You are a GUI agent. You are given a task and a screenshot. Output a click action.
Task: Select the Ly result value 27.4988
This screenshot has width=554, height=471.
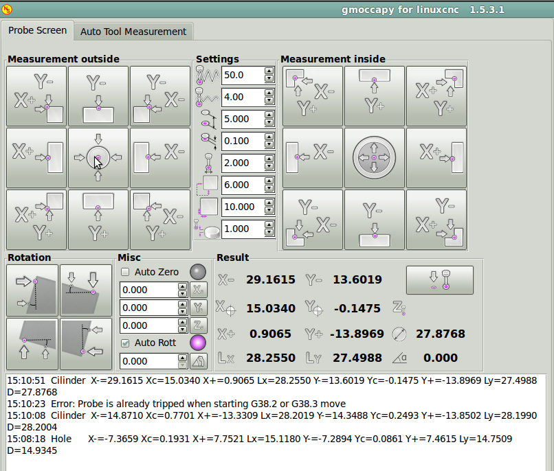357,358
